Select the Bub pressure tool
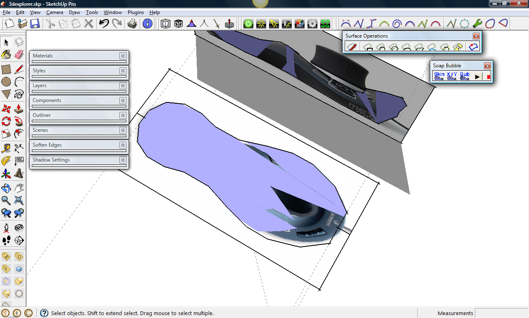529x318 pixels. 465,76
